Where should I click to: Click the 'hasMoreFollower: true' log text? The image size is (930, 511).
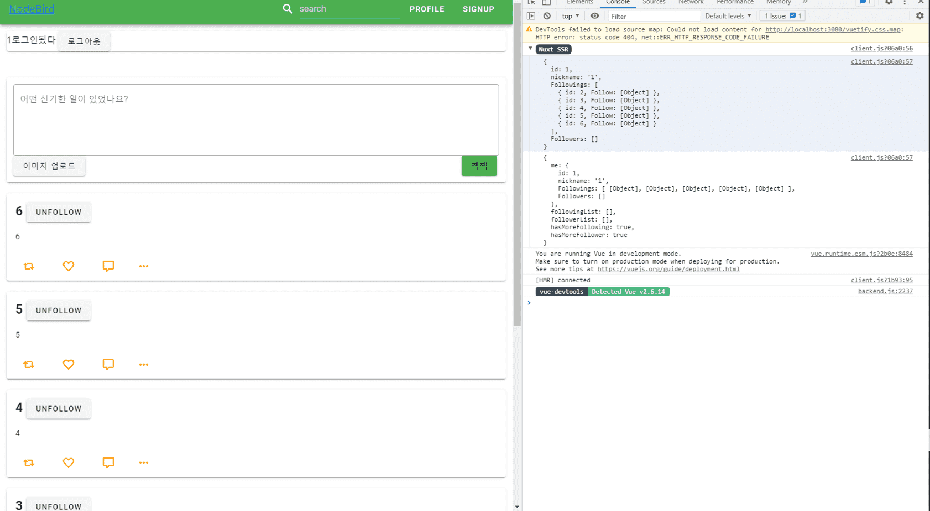click(589, 235)
